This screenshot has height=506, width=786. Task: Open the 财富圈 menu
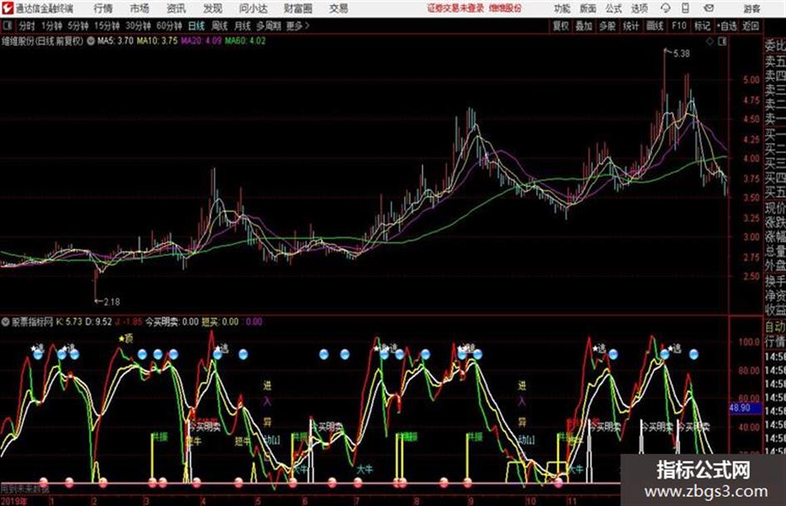pos(298,8)
